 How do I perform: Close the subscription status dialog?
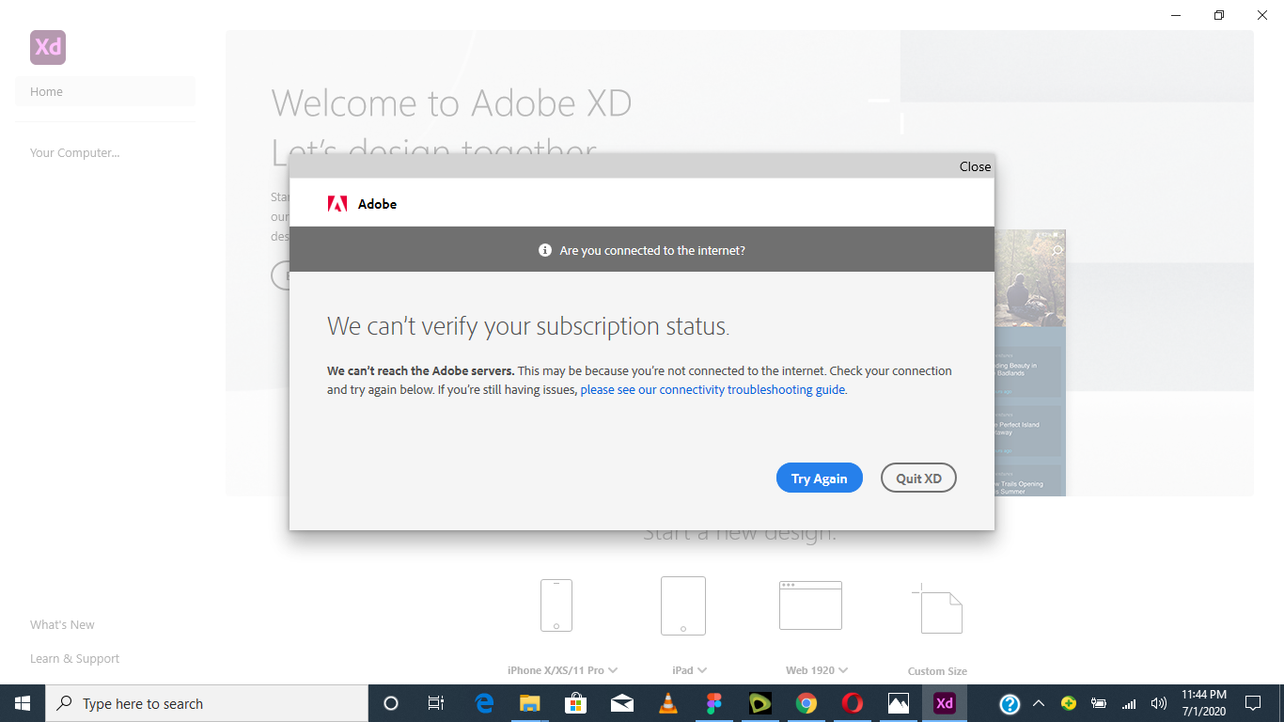click(975, 166)
